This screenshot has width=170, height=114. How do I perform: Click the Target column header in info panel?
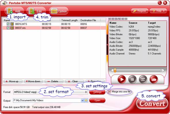point(152,23)
